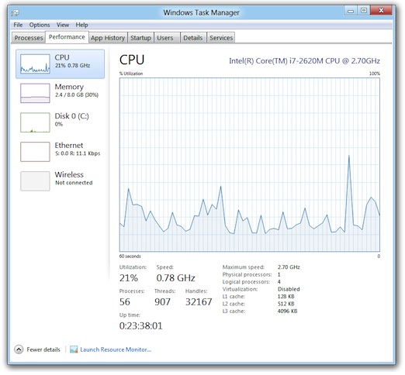Collapse with the Fewer details chevron
The width and height of the screenshot is (405, 375).
coord(19,349)
